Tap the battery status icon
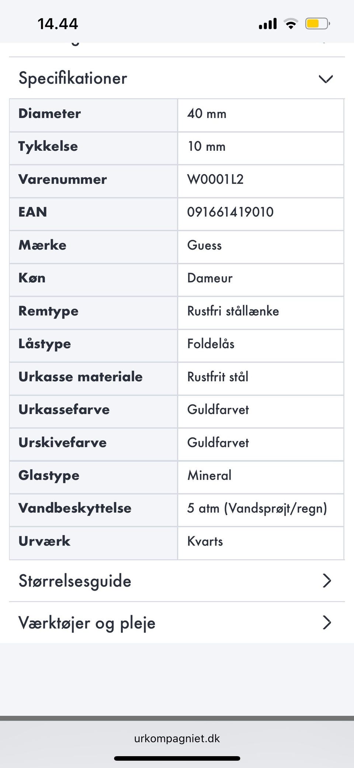The image size is (354, 768). click(x=317, y=24)
